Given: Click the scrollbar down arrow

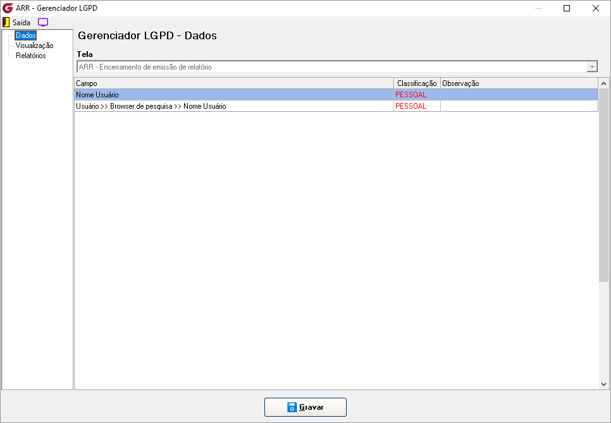Looking at the screenshot, I should pos(603,384).
